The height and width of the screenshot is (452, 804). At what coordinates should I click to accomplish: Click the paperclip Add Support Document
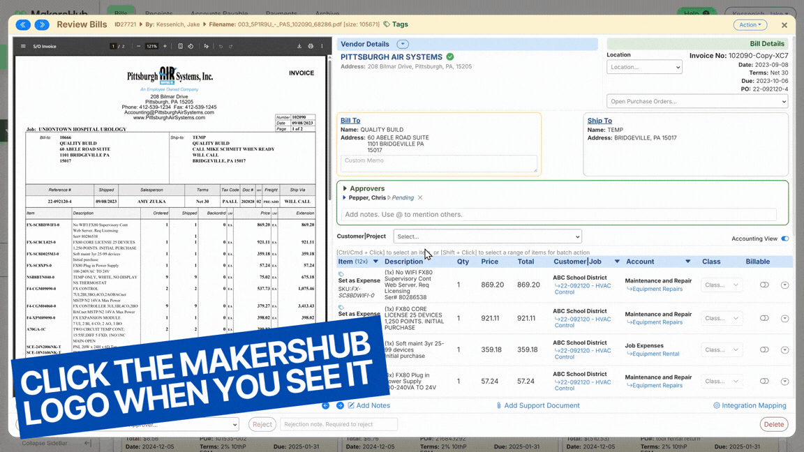538,405
